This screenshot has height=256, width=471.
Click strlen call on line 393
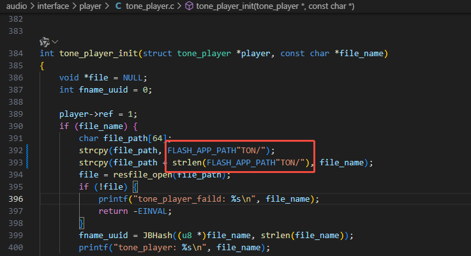pyautogui.click(x=186, y=163)
